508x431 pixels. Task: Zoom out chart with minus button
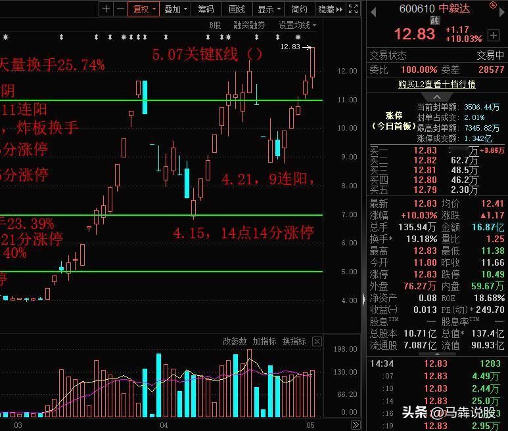click(120, 9)
